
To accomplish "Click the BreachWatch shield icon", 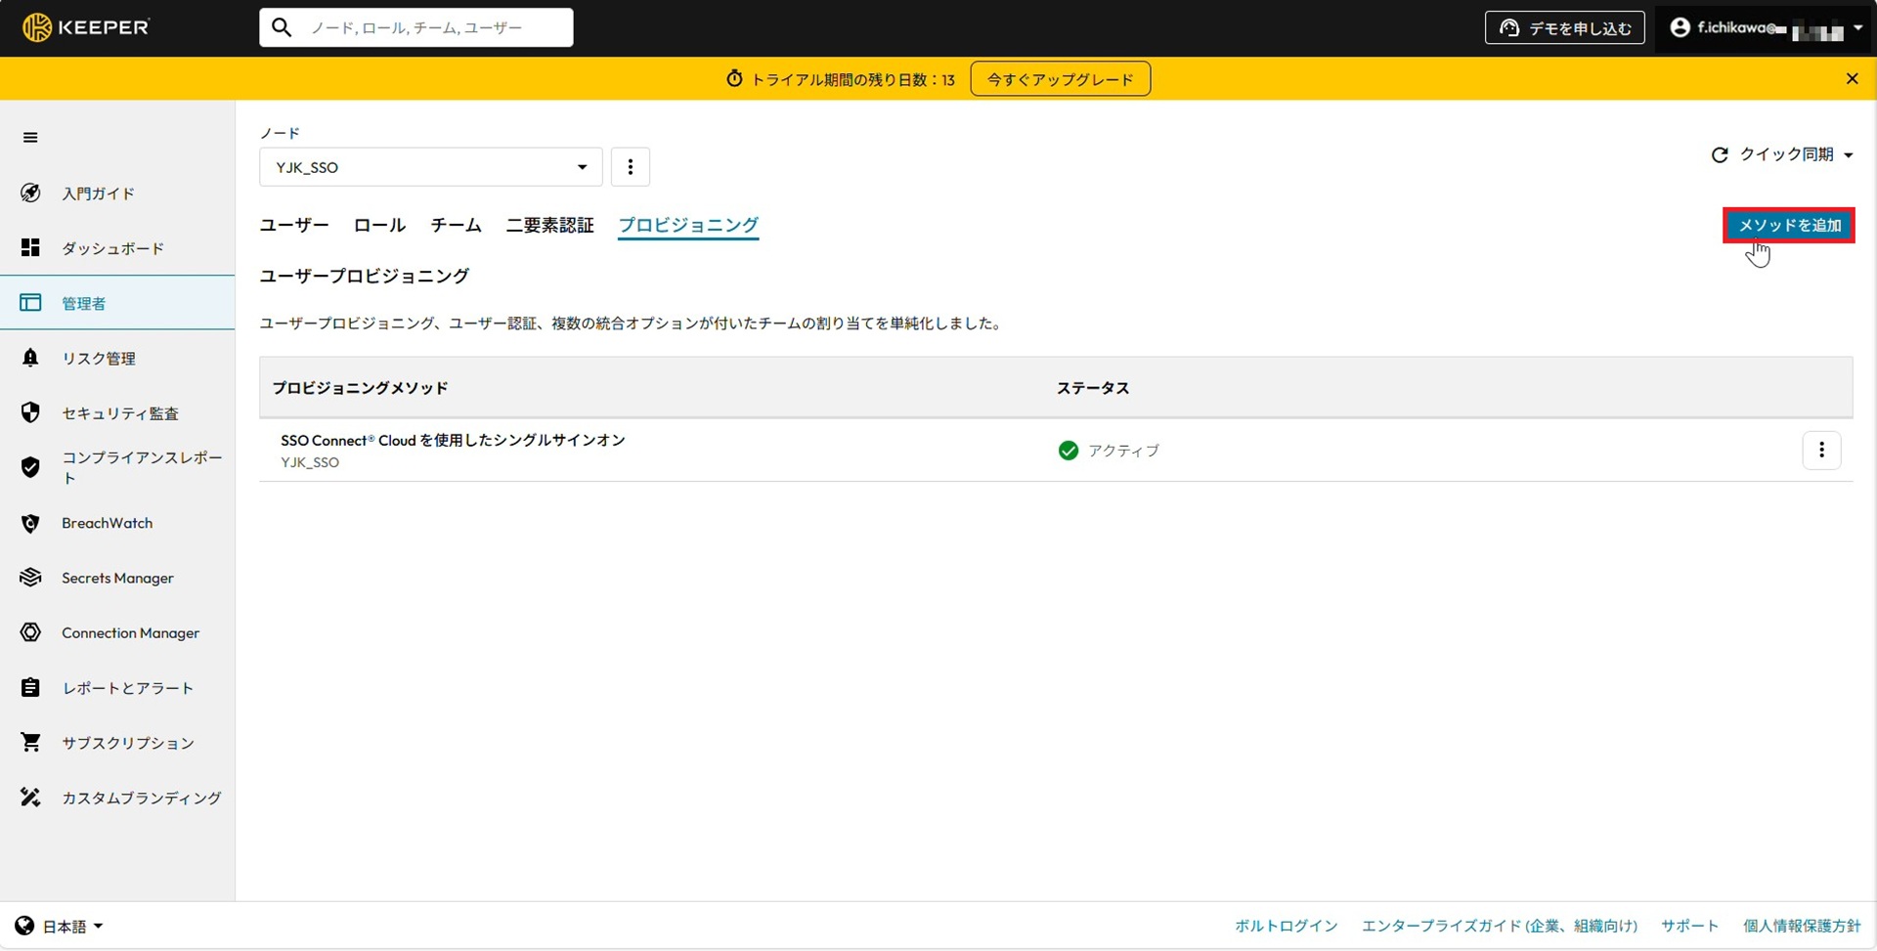I will point(30,524).
